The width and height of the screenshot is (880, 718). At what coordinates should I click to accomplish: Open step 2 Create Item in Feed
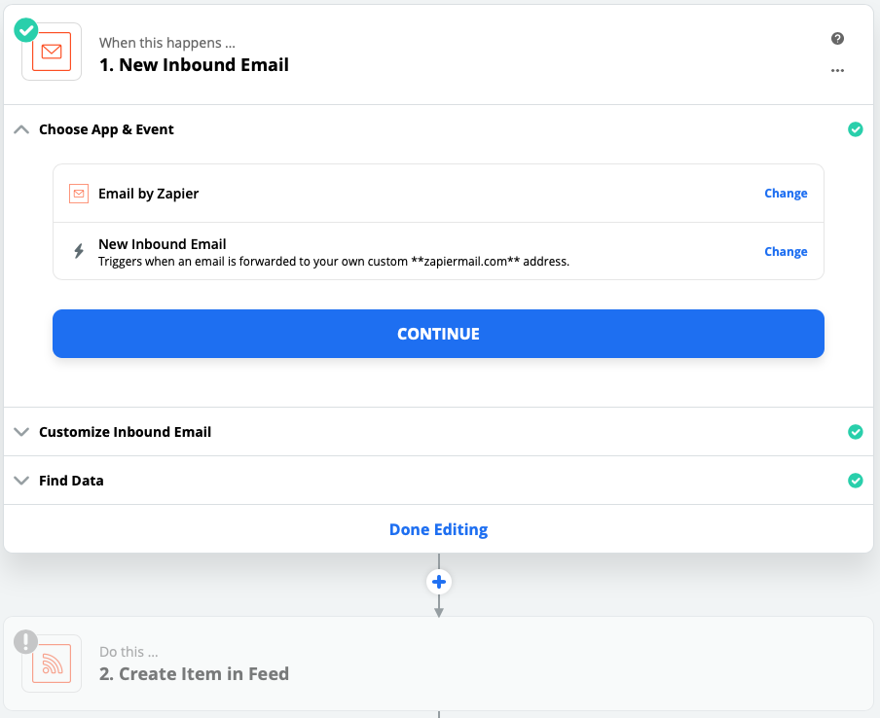[194, 673]
